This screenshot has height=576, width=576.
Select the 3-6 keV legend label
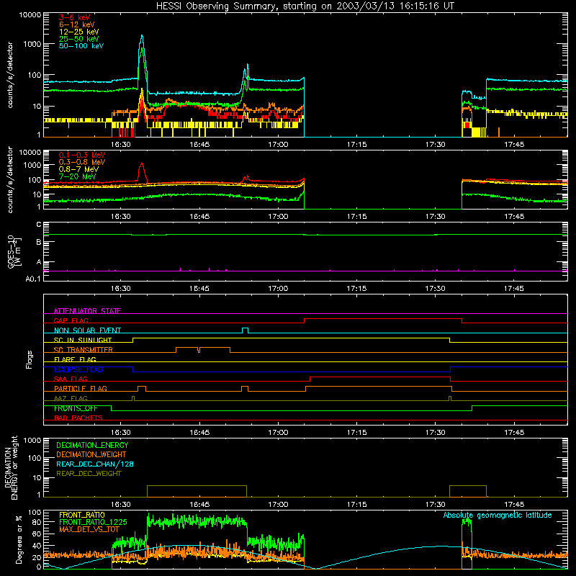(x=75, y=17)
